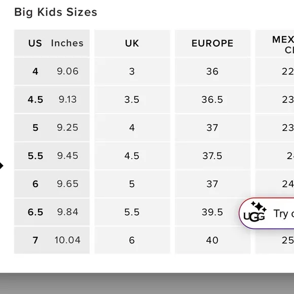
Task: Select US size 4.5 row cell
Action: pos(52,99)
